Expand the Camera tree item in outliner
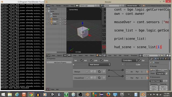Viewport: 172px width, 97px height. 49,19
